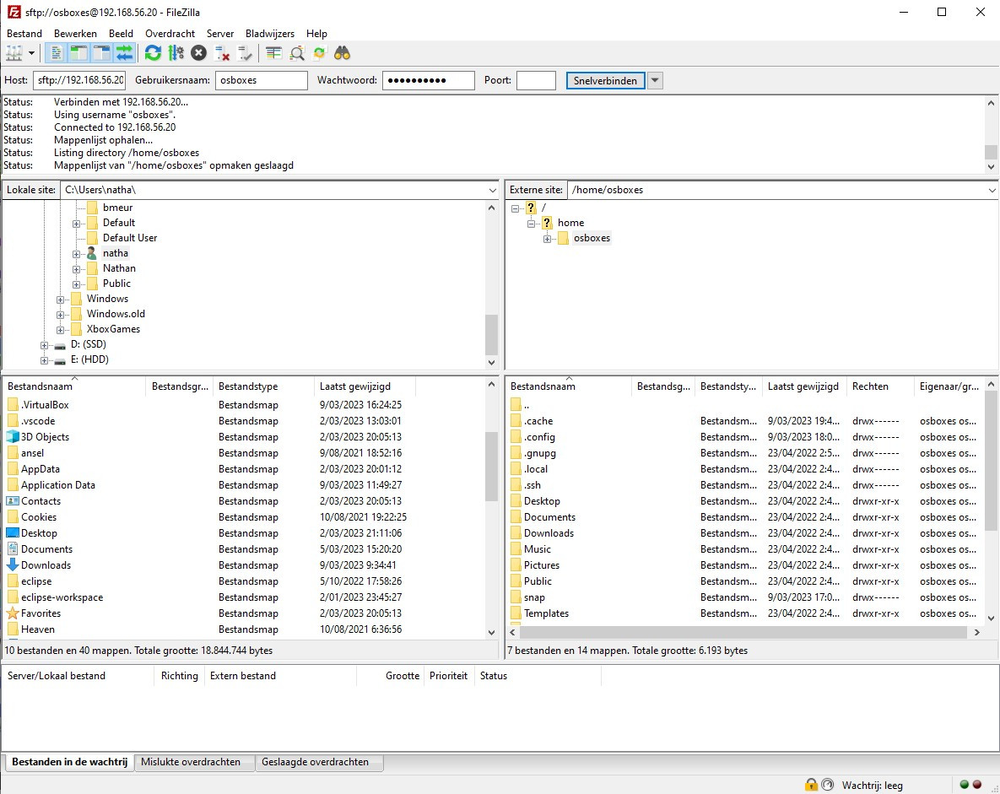Toggle the transfer queue display
The height and width of the screenshot is (794, 1000).
[124, 53]
